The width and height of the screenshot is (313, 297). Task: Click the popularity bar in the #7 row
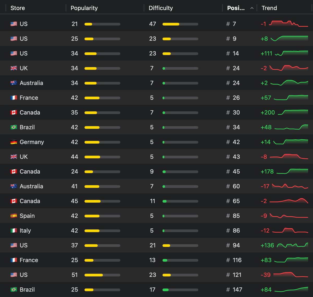tap(102, 24)
